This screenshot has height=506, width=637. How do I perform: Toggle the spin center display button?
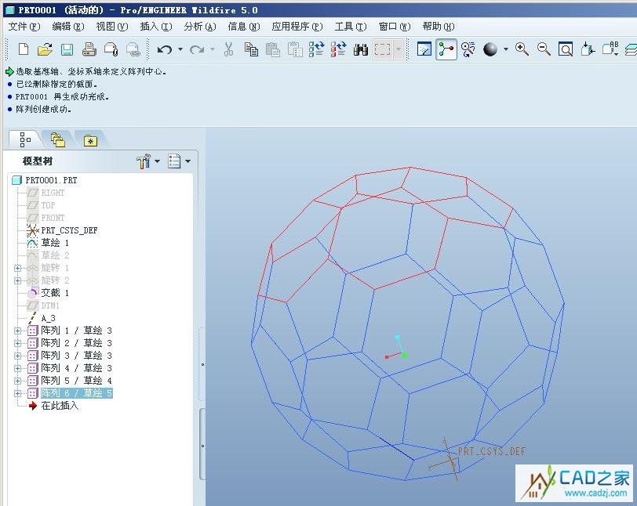pyautogui.click(x=446, y=49)
